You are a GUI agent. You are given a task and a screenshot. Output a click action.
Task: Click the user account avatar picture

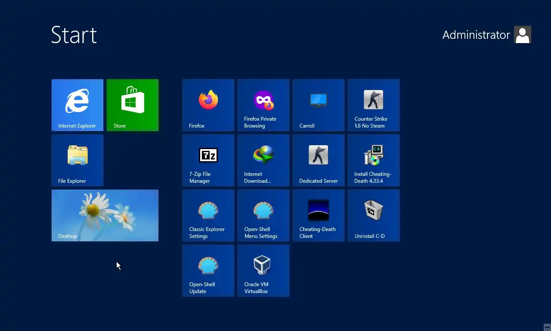click(x=523, y=34)
